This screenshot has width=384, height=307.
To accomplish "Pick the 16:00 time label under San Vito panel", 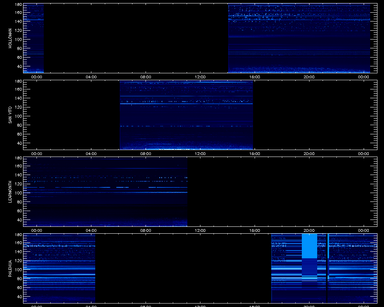I will (255, 154).
